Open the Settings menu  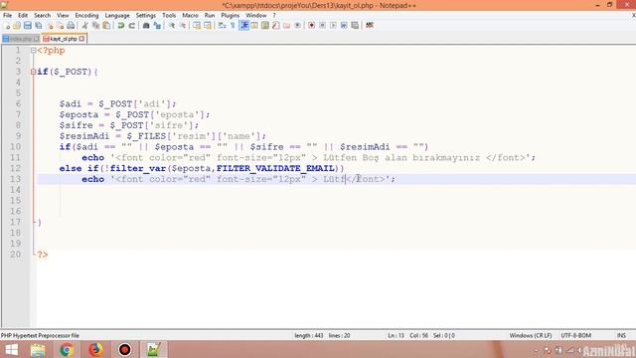[146, 16]
